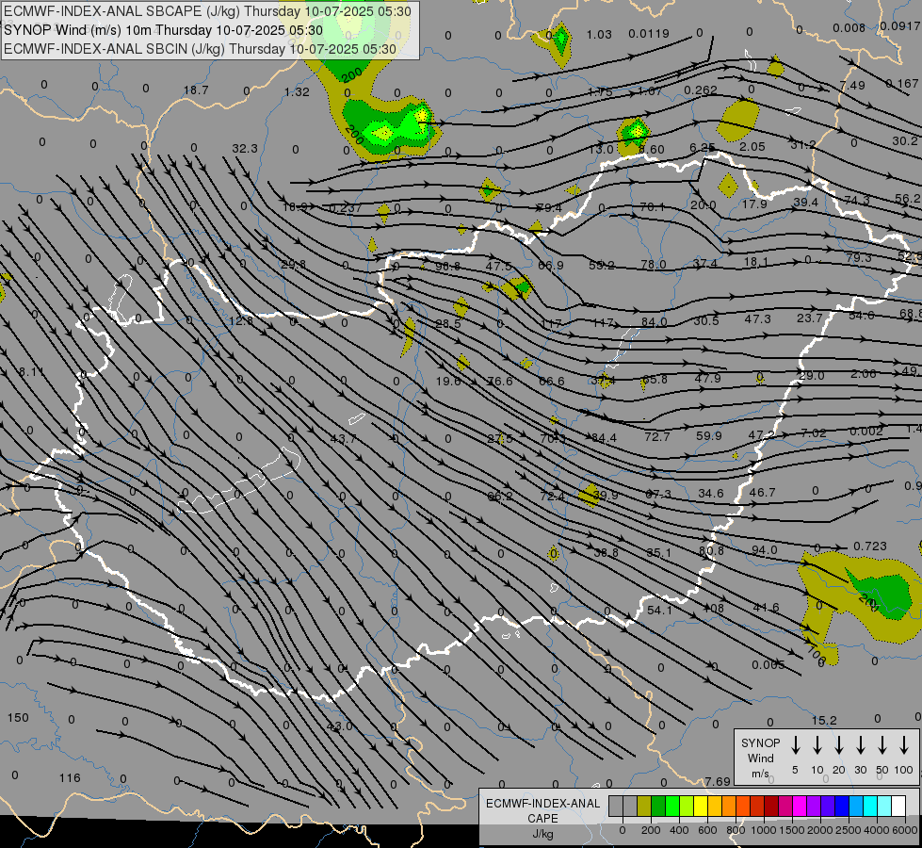Viewport: 922px width, 848px height.
Task: Click the 78.0 value on the map
Action: [654, 264]
